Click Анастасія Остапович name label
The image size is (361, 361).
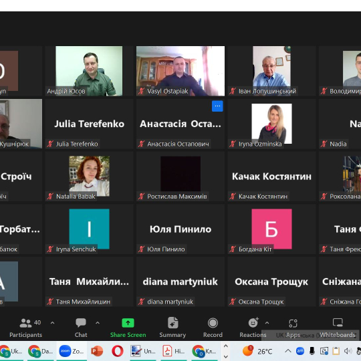click(178, 144)
